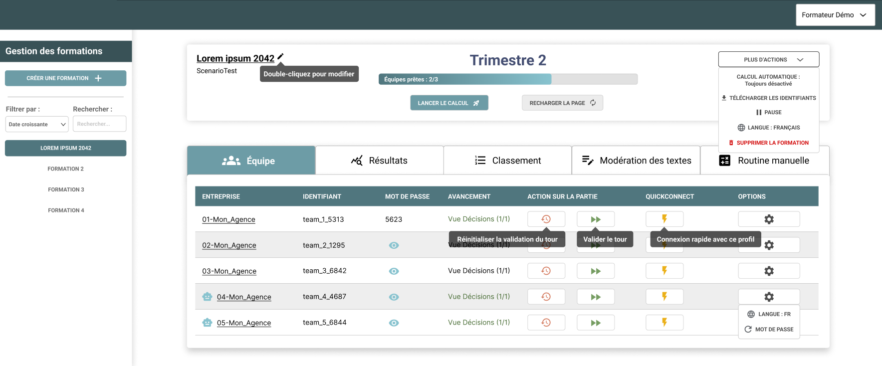The image size is (882, 366).
Task: Quick connect as 04-Mon_Agence profile
Action: 664,297
